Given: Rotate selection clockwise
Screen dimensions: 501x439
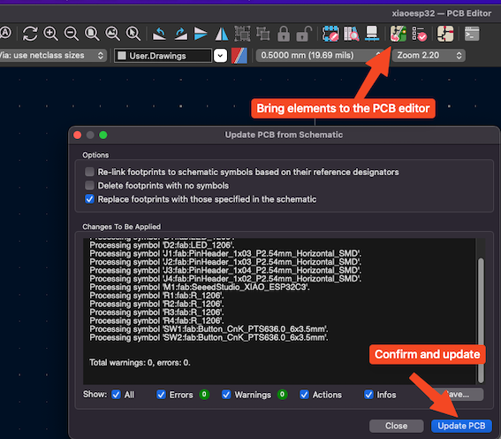Looking at the screenshot, I should tap(181, 34).
